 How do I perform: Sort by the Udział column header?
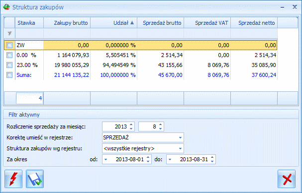click(x=114, y=23)
